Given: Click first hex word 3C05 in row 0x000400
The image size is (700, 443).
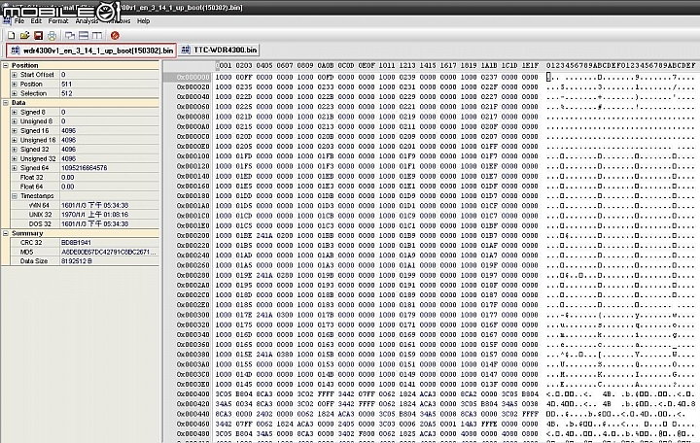Looking at the screenshot, I should coord(224,393).
